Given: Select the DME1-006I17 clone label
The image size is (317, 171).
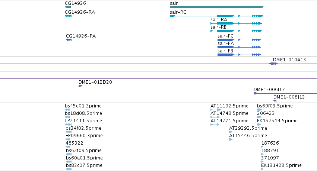Looking at the screenshot, I should pos(269,90).
